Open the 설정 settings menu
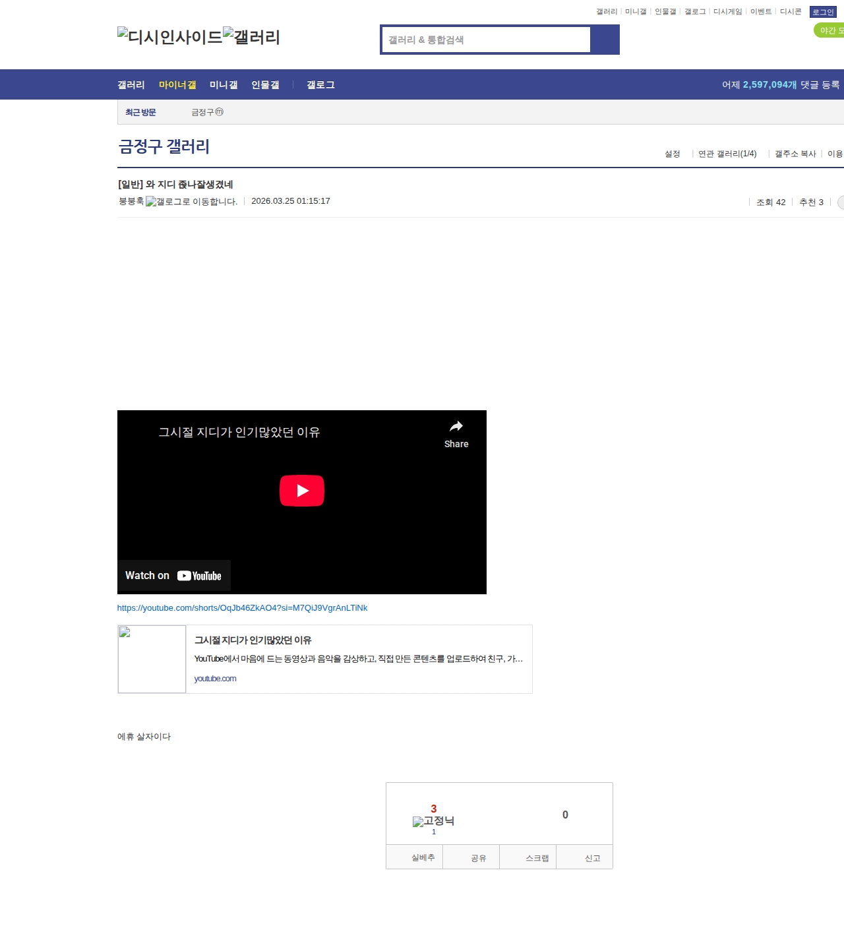This screenshot has height=926, width=844. tap(672, 154)
